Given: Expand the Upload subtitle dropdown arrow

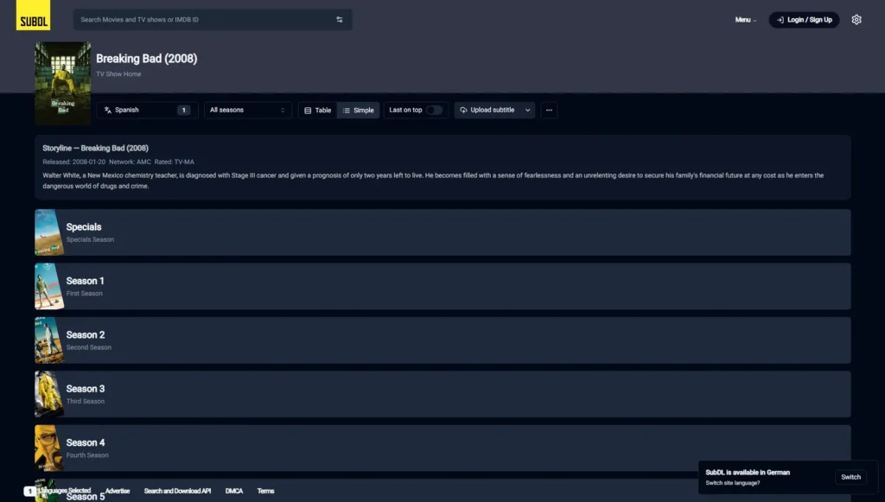Looking at the screenshot, I should [x=528, y=110].
